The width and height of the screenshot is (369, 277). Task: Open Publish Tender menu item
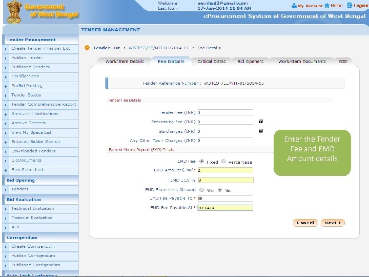tap(27, 57)
